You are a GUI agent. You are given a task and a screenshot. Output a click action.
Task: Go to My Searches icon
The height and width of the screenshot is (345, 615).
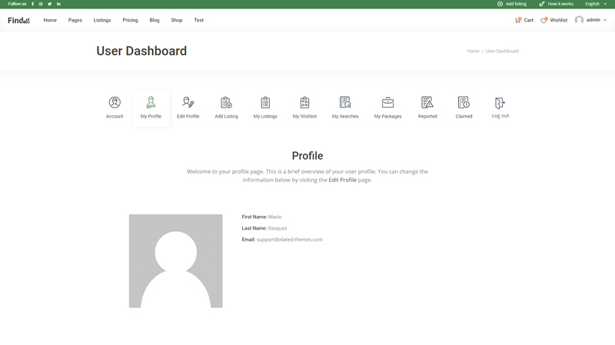click(x=345, y=103)
